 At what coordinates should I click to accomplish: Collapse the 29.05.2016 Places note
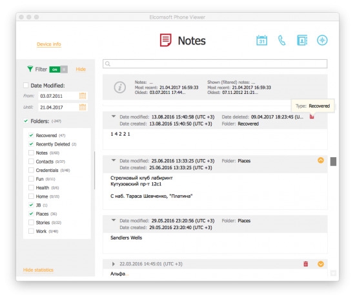(114, 220)
